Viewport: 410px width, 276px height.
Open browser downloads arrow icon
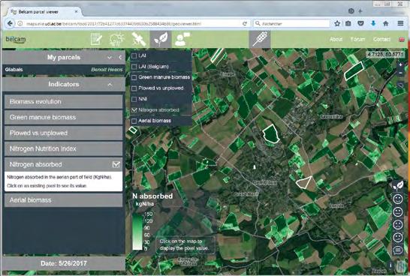(373, 23)
